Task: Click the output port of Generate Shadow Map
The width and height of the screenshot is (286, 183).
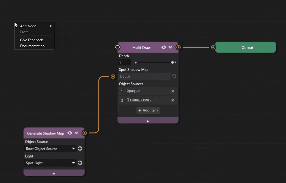Action: point(84,133)
